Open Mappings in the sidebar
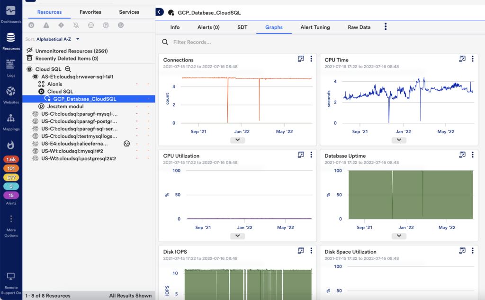This screenshot has width=485, height=300. click(11, 122)
